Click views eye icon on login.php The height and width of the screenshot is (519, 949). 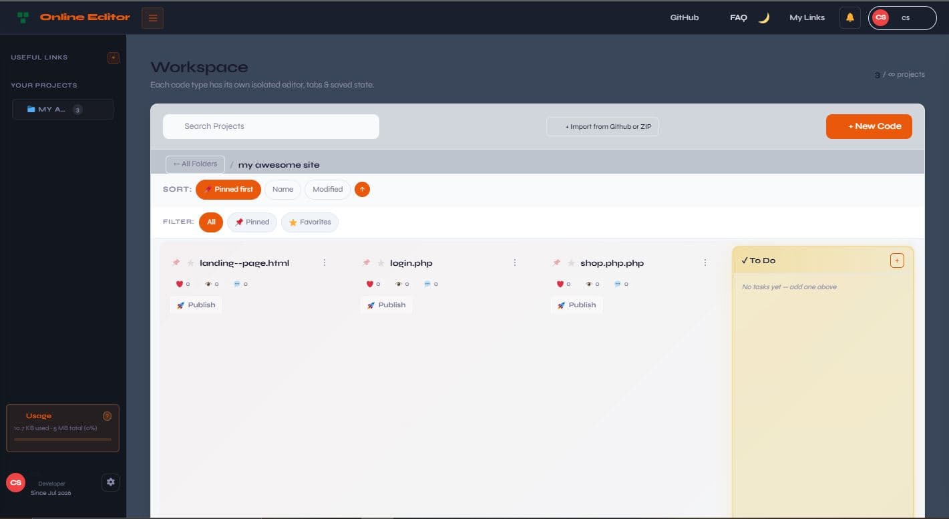399,284
